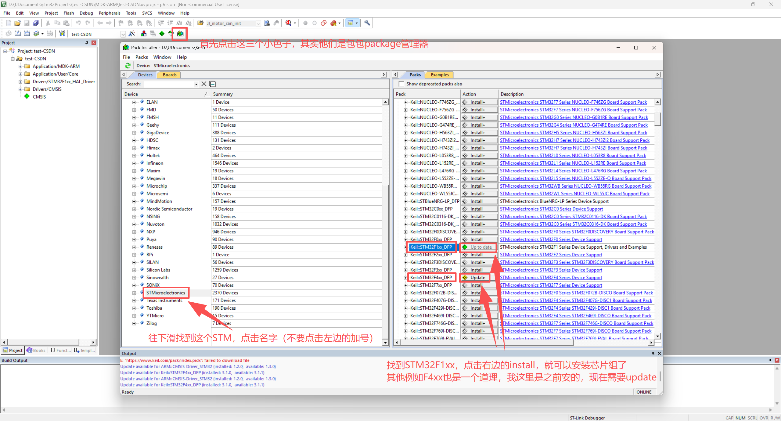Start the debug session with the magnifier icon
781x421 pixels.
[x=288, y=23]
